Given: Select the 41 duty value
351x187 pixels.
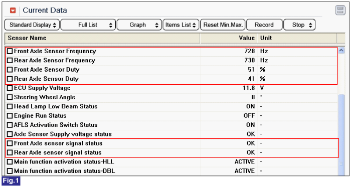Looking at the screenshot, I should pyautogui.click(x=251, y=79).
